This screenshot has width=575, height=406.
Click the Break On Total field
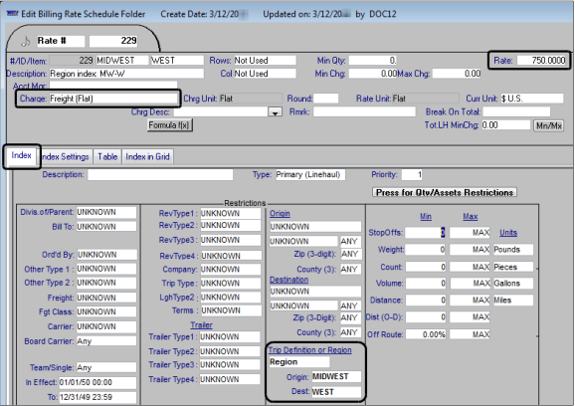coord(516,111)
